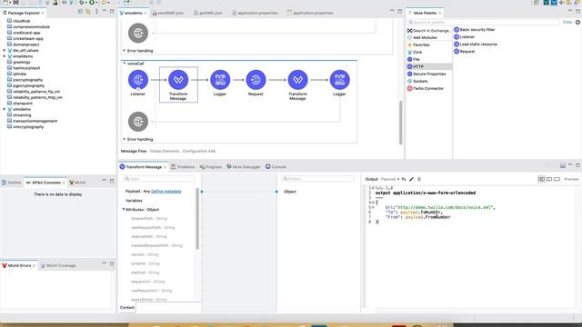Screen dimensions: 582x327
Task: Open Favorites in Mule Palette
Action: [418, 45]
